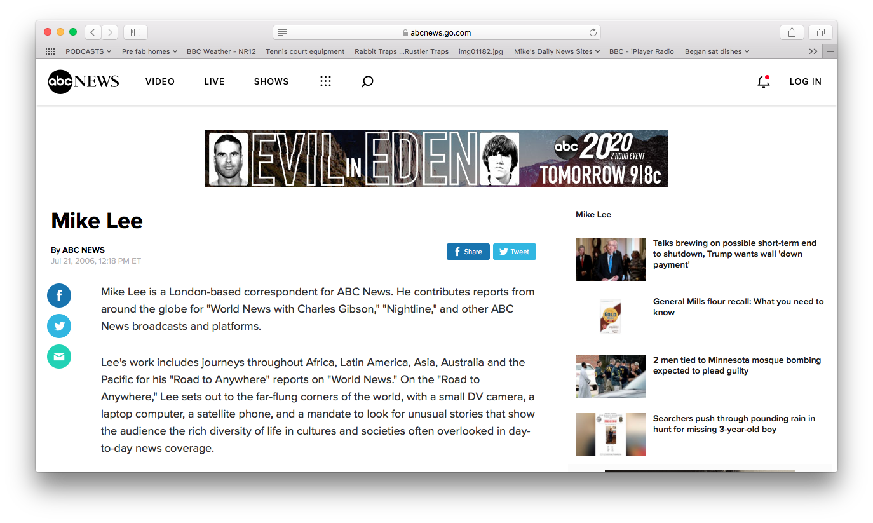Go to the VIDEO section
This screenshot has height=523, width=873.
tap(160, 81)
